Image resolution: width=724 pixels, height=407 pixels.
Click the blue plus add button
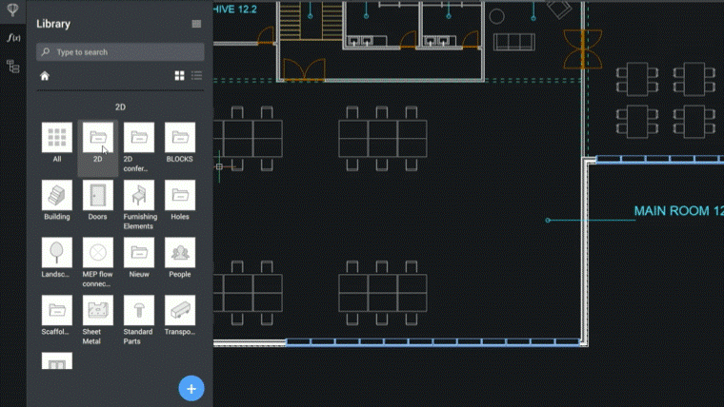point(191,389)
